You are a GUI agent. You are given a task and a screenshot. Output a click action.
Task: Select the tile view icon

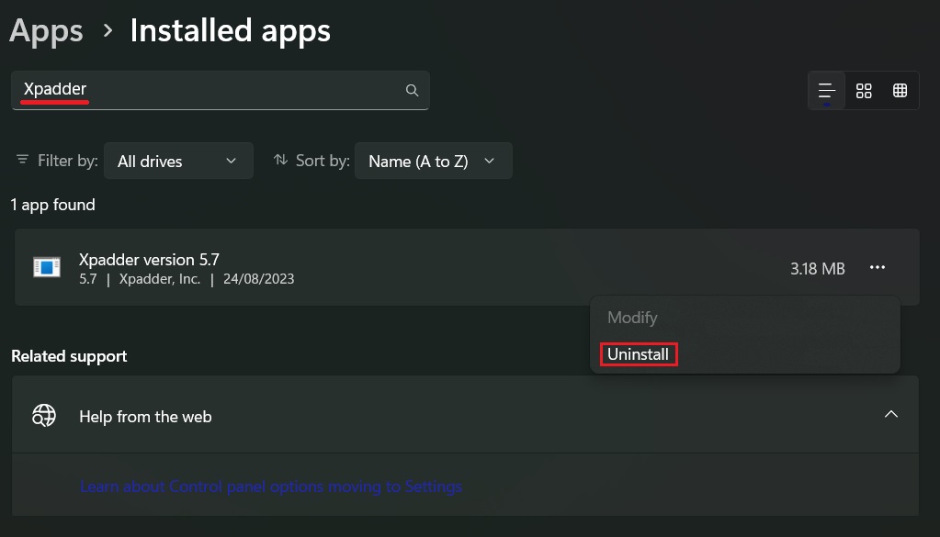(863, 90)
